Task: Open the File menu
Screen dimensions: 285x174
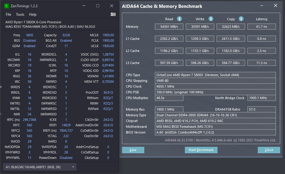Action: tap(8, 14)
